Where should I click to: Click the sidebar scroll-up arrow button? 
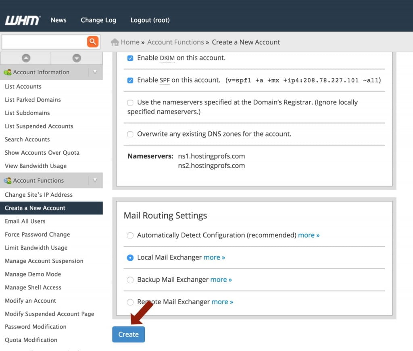click(26, 58)
